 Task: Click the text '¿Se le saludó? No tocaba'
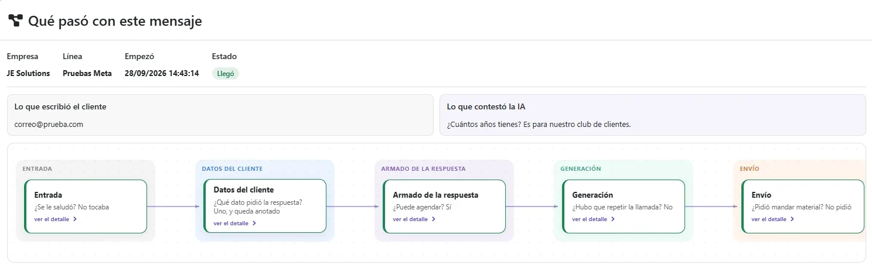pyautogui.click(x=71, y=207)
